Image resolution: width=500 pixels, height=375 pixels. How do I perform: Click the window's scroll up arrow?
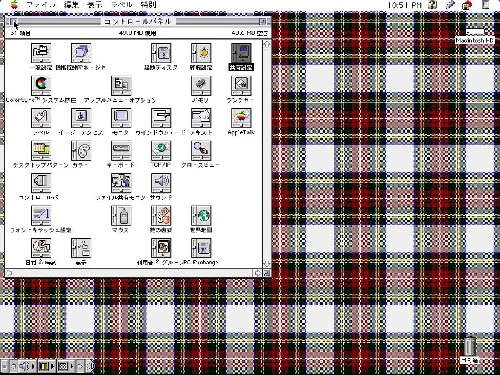[x=267, y=44]
